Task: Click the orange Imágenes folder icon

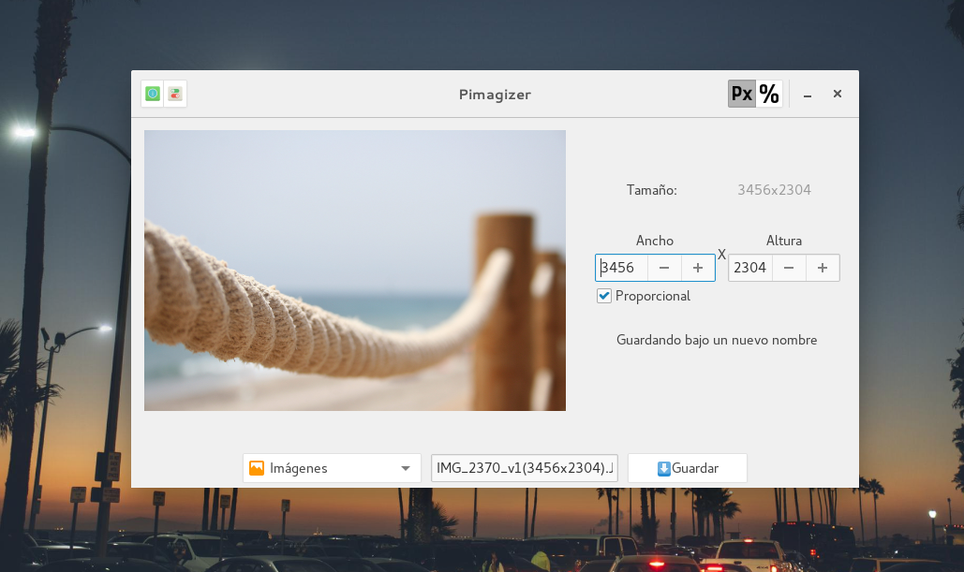Action: coord(257,468)
